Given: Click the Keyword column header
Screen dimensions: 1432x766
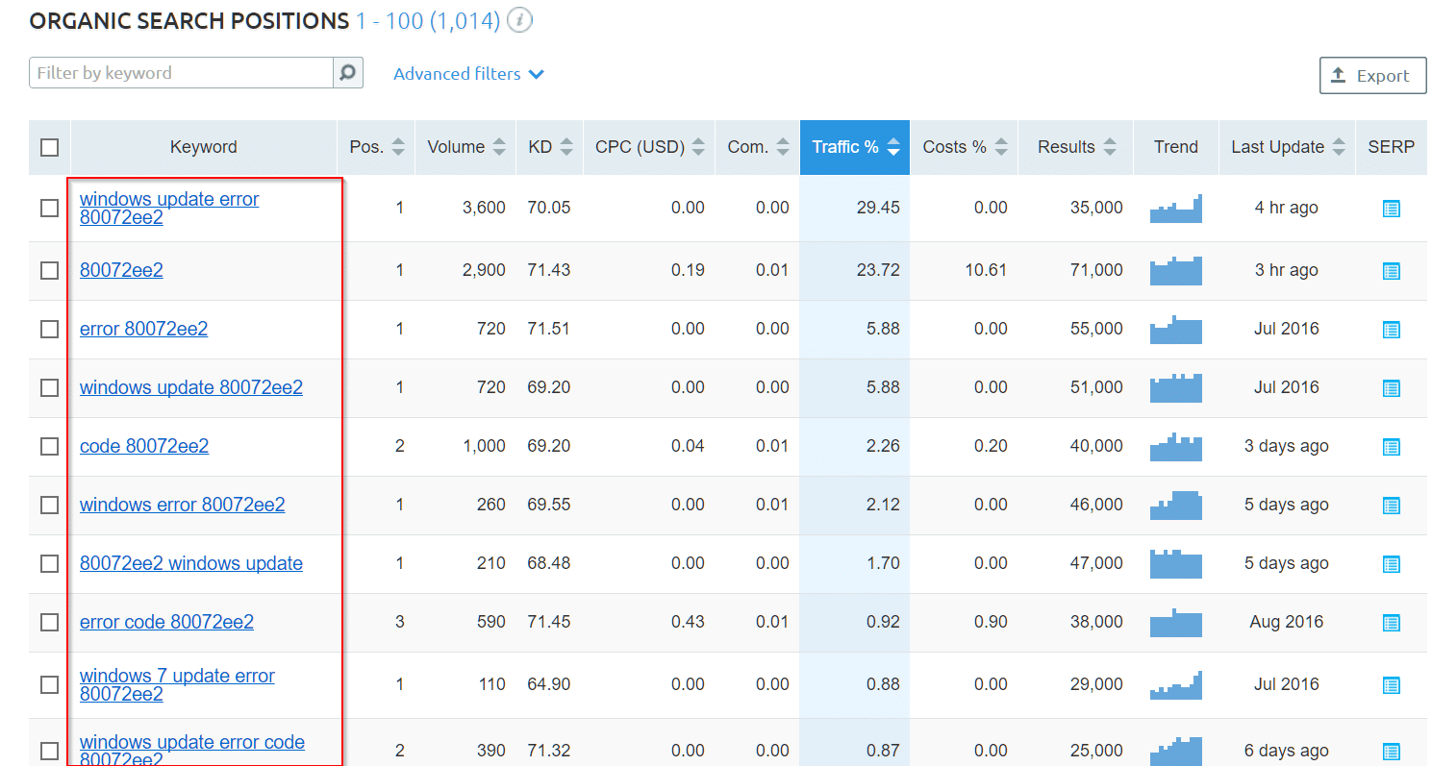Looking at the screenshot, I should tap(204, 147).
